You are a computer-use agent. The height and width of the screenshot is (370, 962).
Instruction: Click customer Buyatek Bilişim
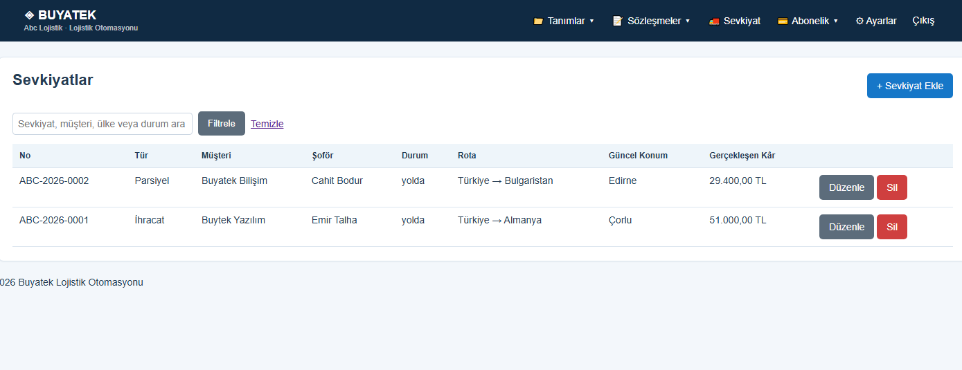pyautogui.click(x=234, y=181)
